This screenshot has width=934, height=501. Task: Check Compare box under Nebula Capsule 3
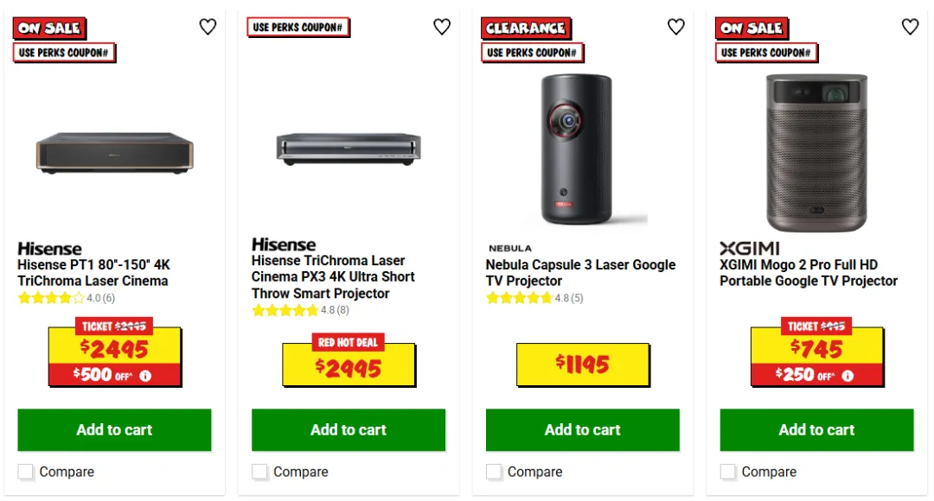494,472
